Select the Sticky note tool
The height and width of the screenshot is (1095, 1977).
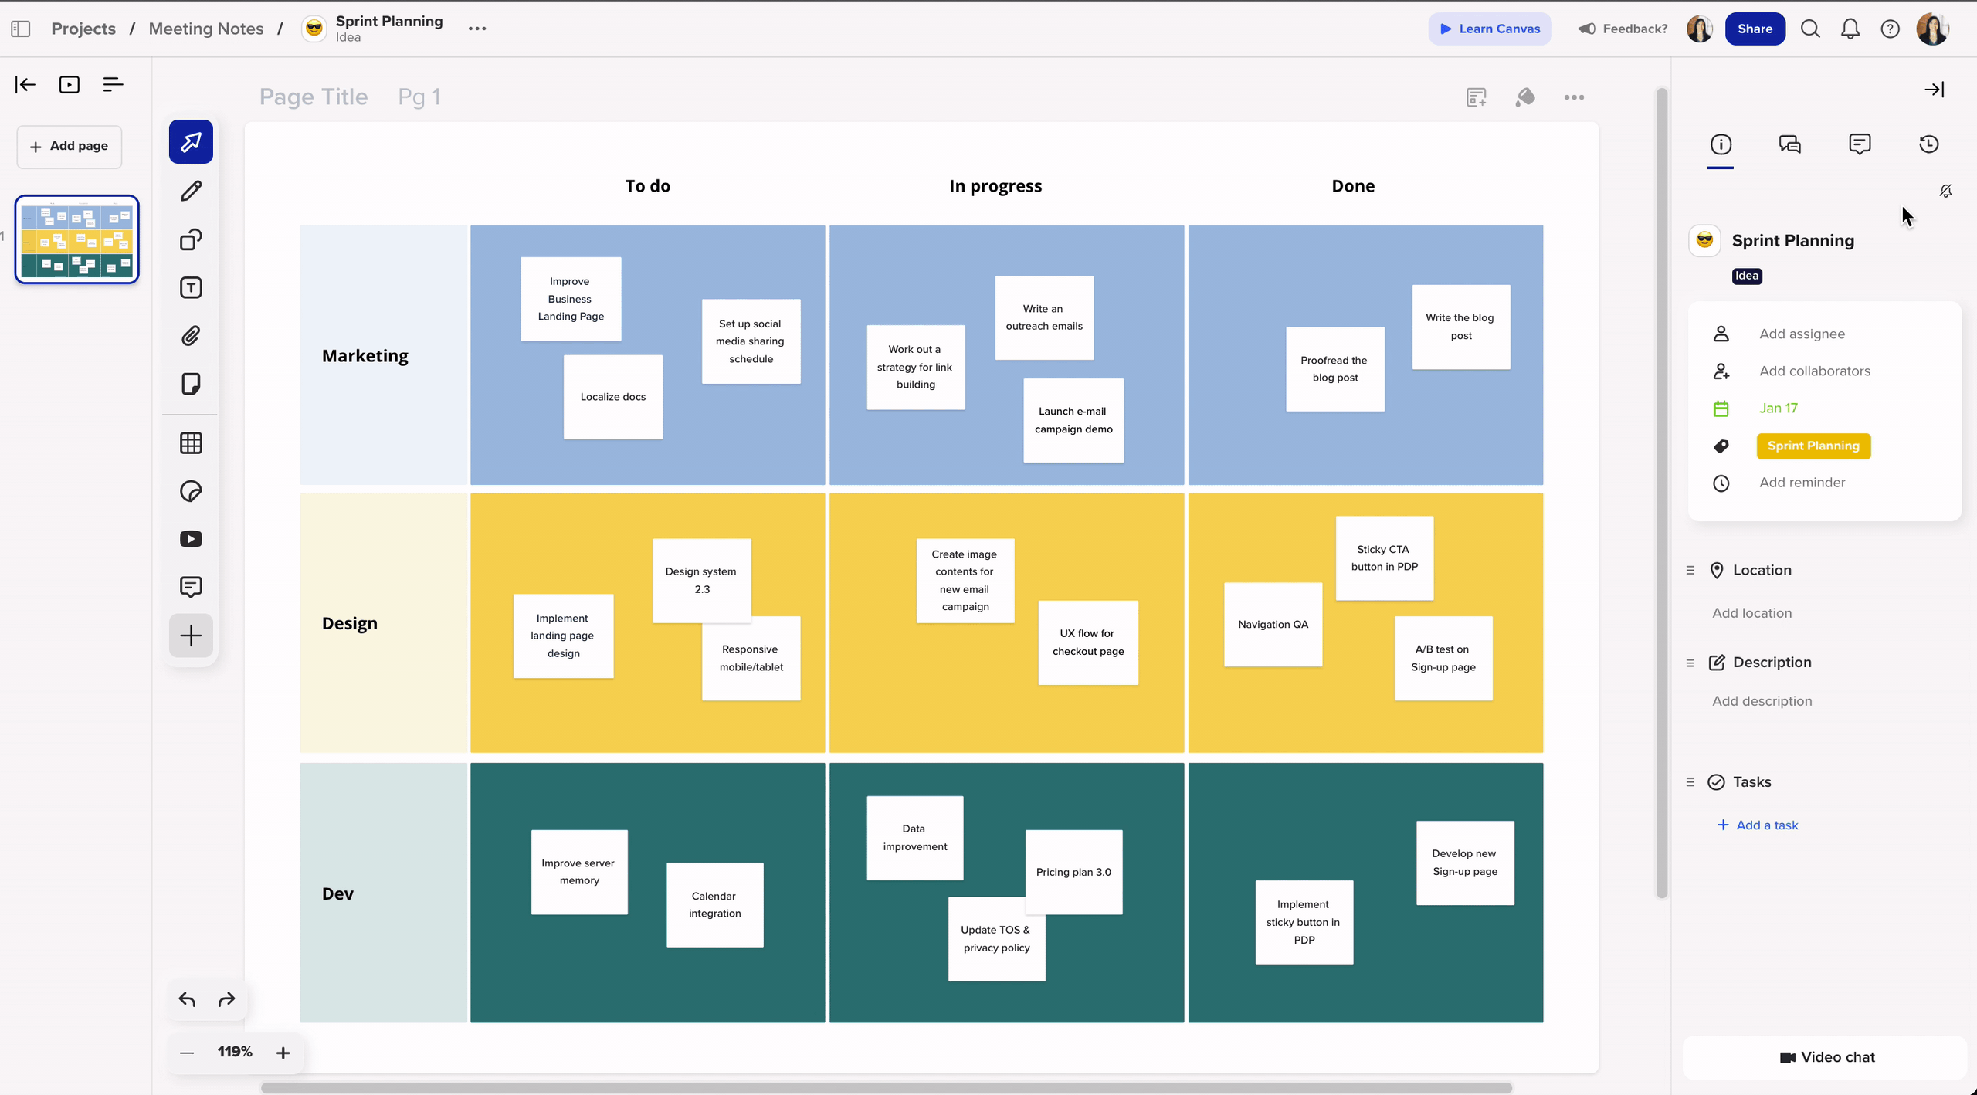click(x=191, y=384)
